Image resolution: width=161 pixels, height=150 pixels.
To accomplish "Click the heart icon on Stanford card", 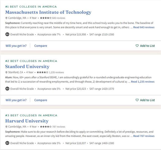I will click(x=137, y=100).
